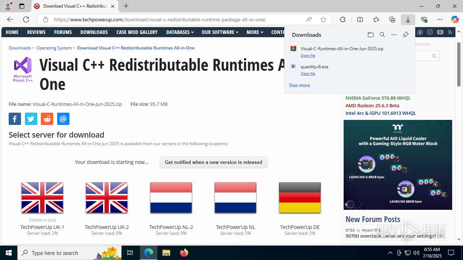The image size is (463, 260).
Task: Toggle Split screen icon in the toolbar
Action: tap(360, 19)
